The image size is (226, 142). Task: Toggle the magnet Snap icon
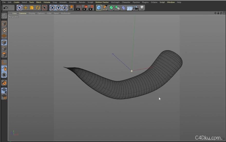(x=4, y=83)
